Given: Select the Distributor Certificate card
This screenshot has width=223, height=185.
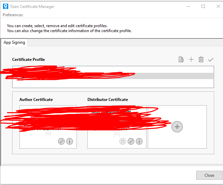Looking at the screenshot, I should 117,127.
